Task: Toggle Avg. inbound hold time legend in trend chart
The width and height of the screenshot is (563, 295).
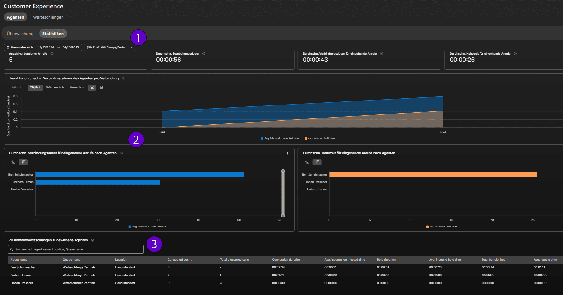Action: [320, 139]
